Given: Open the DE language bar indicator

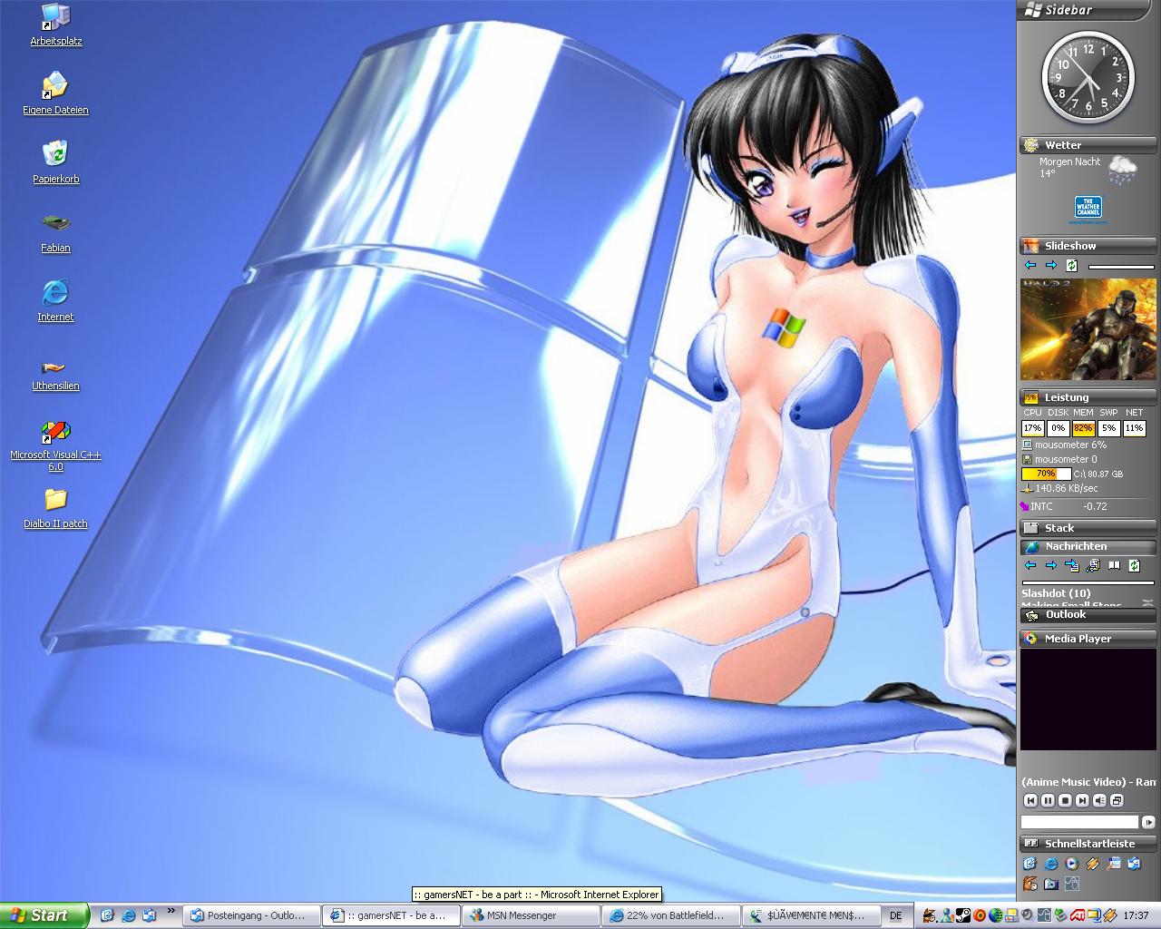Looking at the screenshot, I should click(x=896, y=915).
